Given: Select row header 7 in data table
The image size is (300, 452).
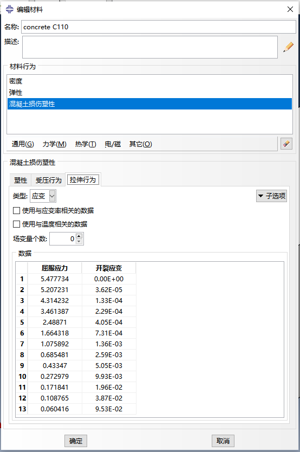Looking at the screenshot, I should 22,344.
